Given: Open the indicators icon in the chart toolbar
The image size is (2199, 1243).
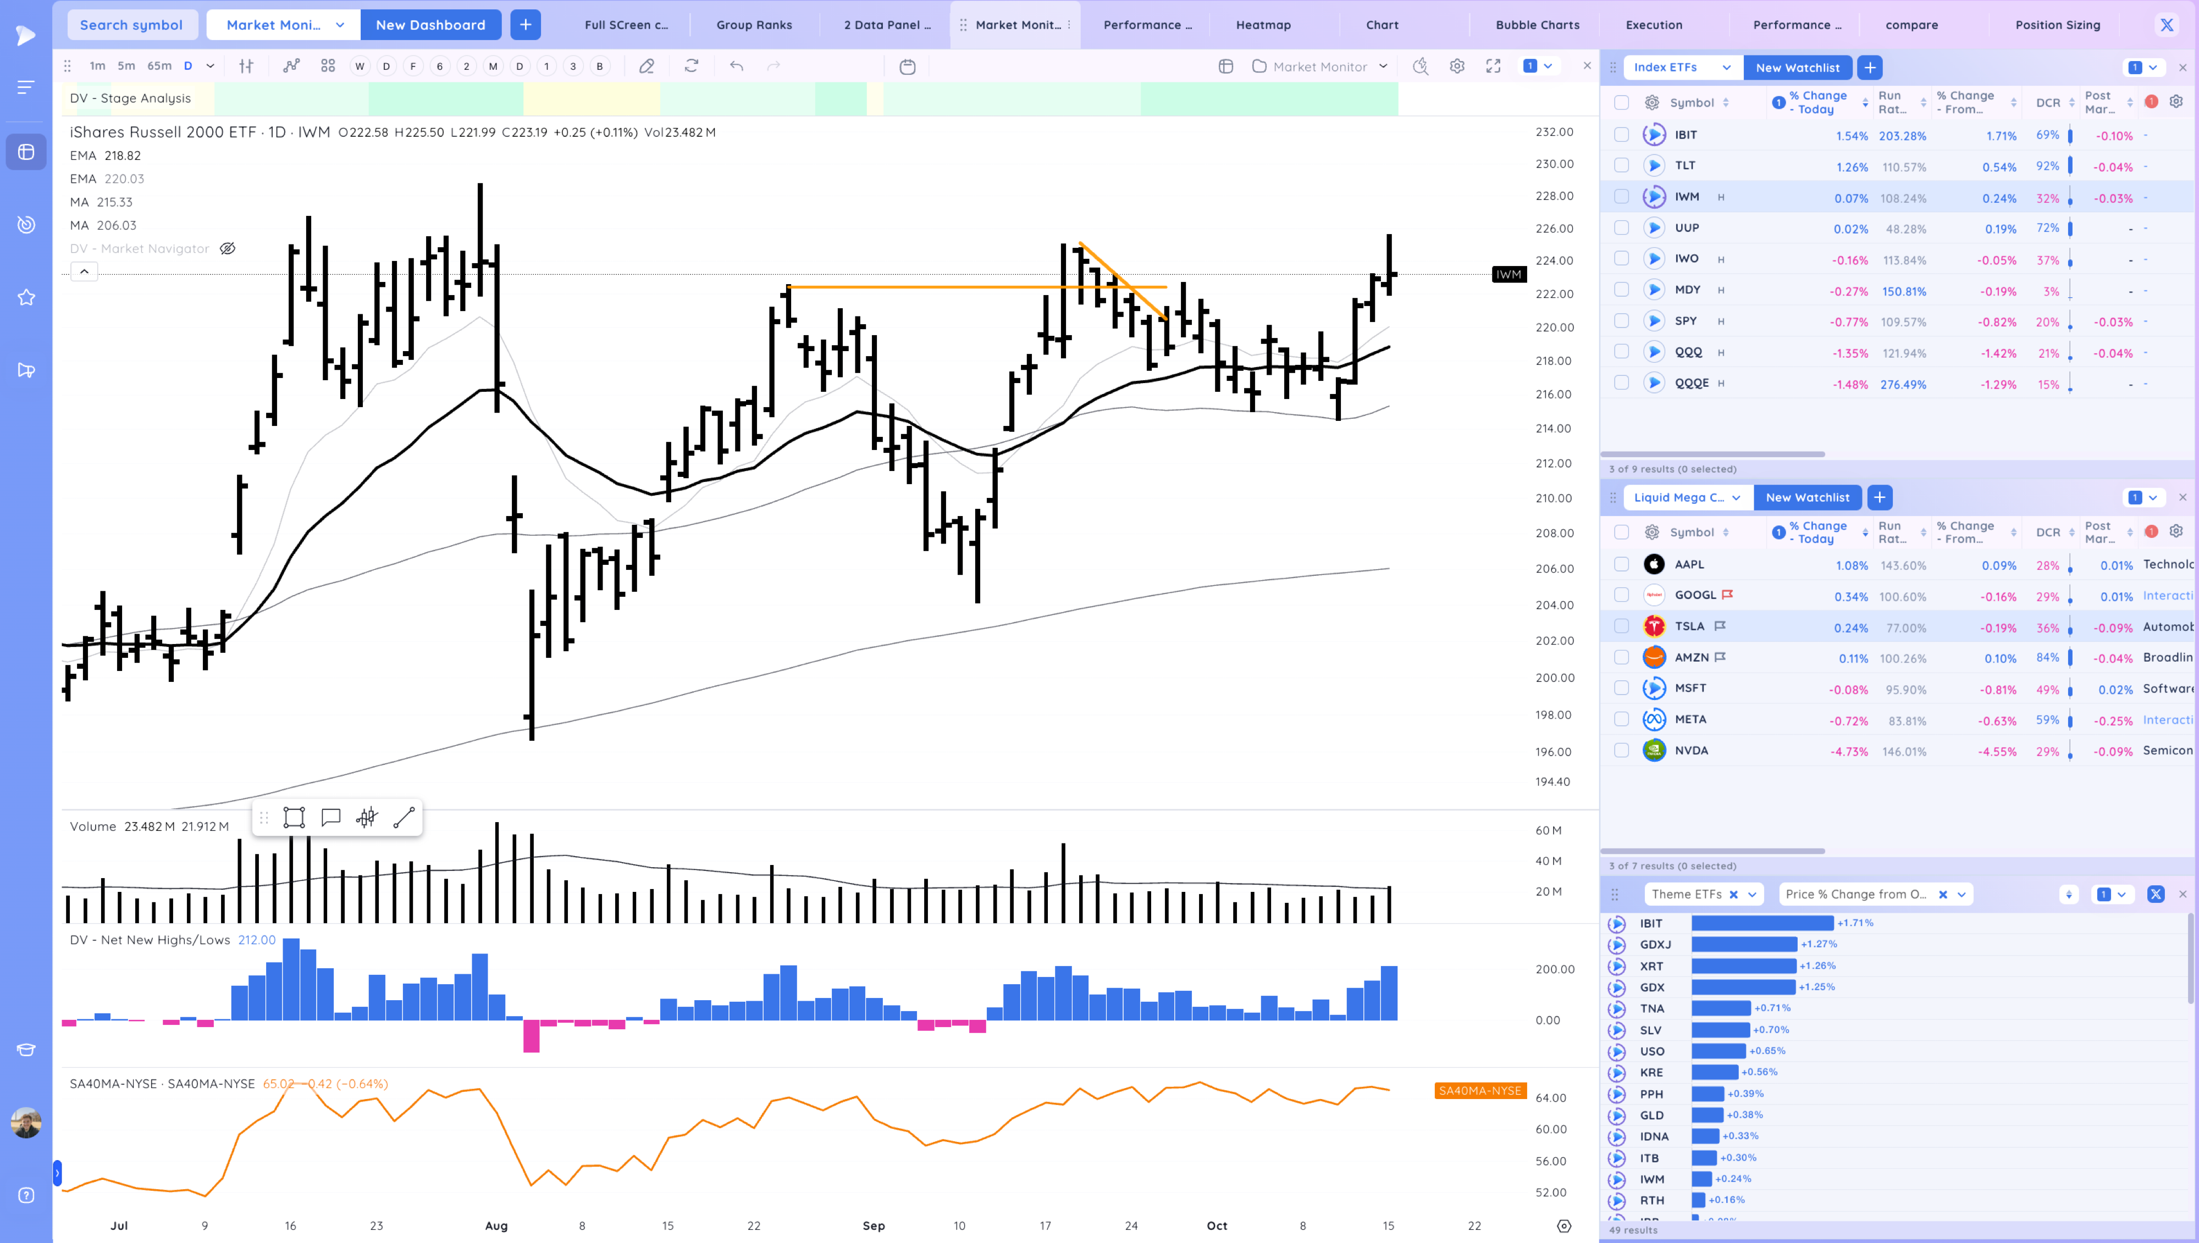Looking at the screenshot, I should point(291,66).
